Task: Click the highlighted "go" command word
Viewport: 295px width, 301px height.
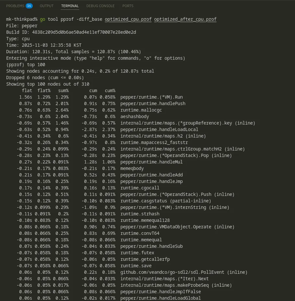Action: [x=43, y=19]
